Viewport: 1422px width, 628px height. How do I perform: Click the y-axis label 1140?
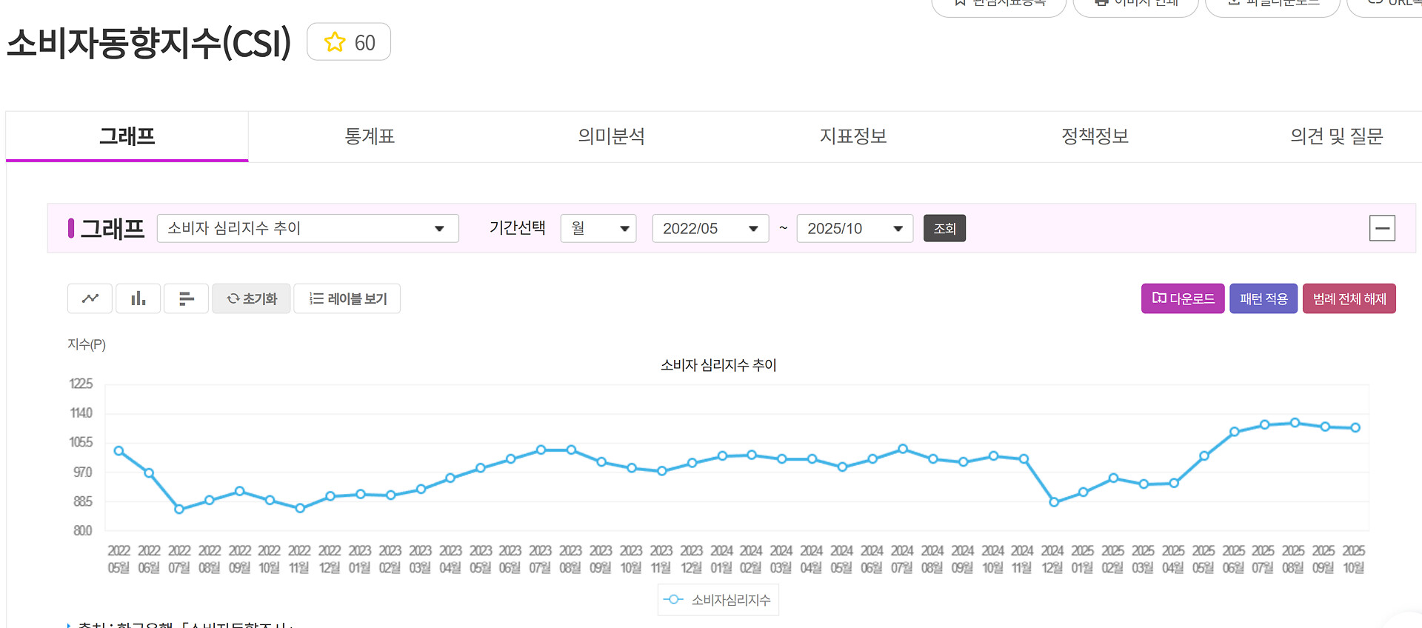(x=81, y=413)
